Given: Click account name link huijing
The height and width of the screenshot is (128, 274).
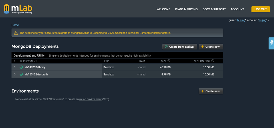Looking at the screenshot, I should (x=263, y=20).
